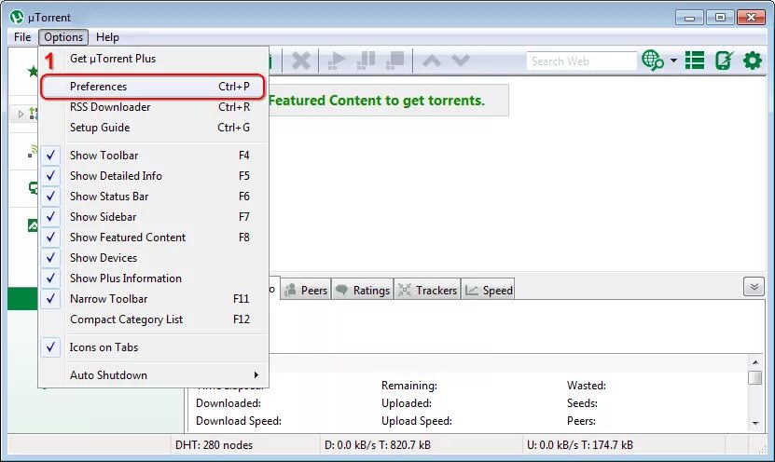Click the Move Up Queue arrow
Viewport: 775px width, 462px height.
coord(432,61)
